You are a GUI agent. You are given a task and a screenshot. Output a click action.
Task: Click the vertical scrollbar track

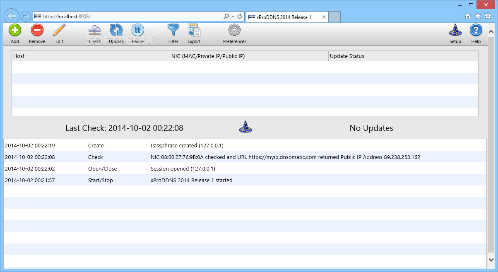pos(491,145)
